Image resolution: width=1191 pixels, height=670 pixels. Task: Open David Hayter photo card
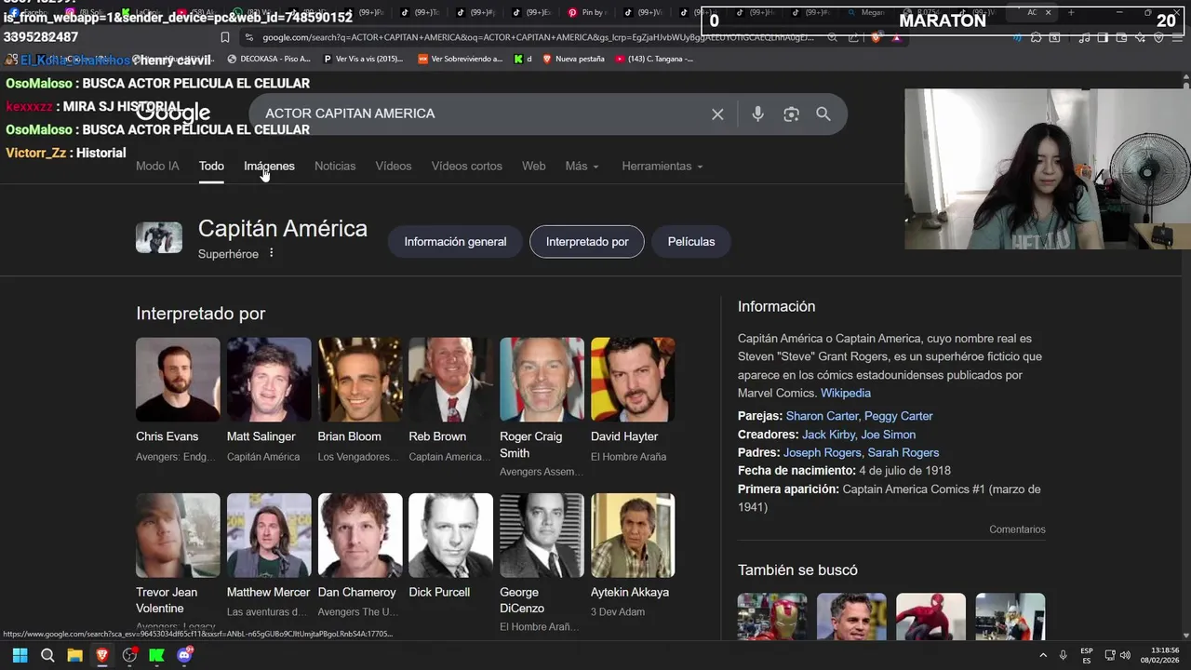tap(633, 380)
